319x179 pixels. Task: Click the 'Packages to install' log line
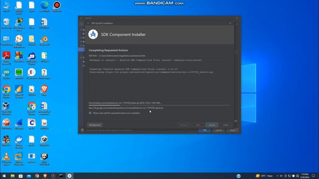pos(146,60)
